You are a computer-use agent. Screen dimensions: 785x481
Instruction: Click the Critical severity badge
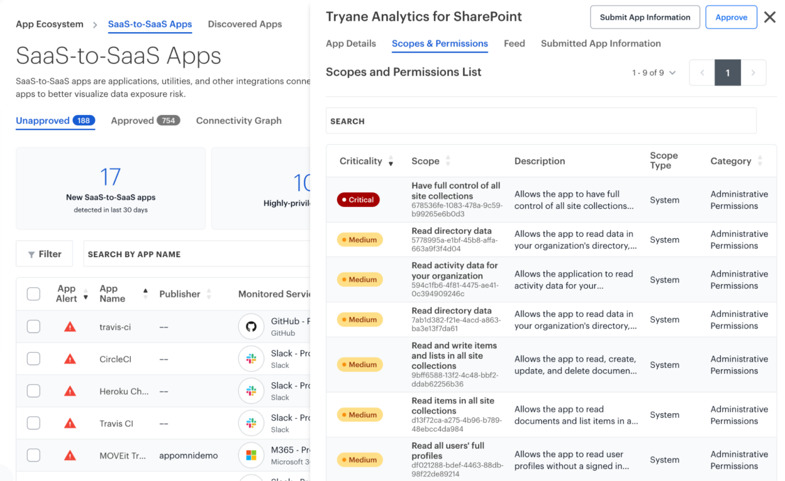(x=358, y=199)
